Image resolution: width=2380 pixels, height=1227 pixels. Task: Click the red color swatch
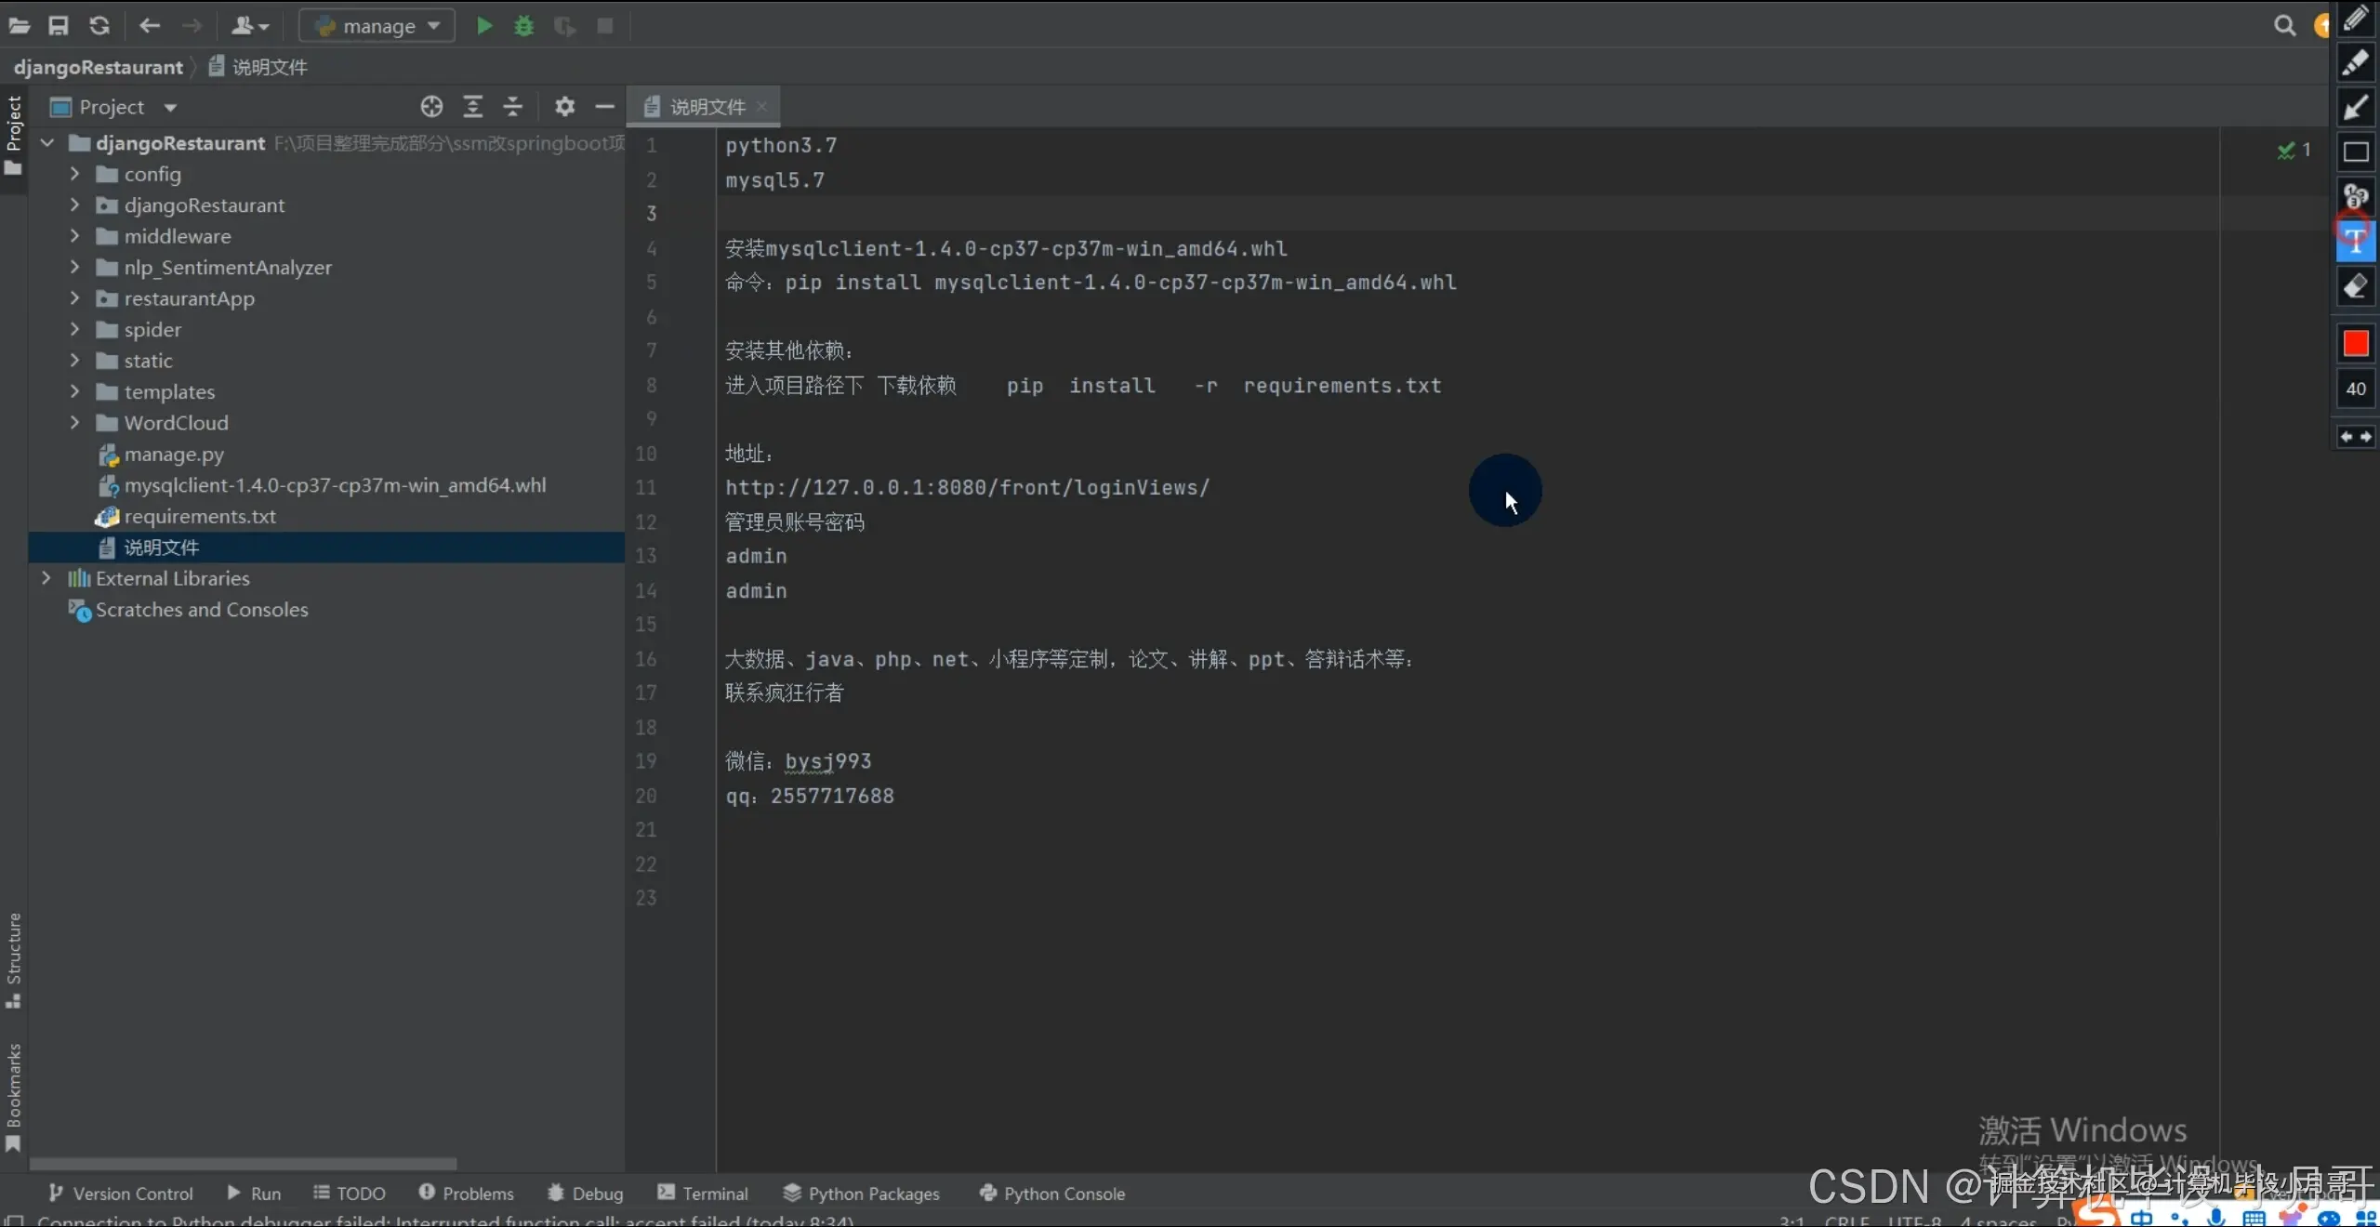[x=2355, y=344]
